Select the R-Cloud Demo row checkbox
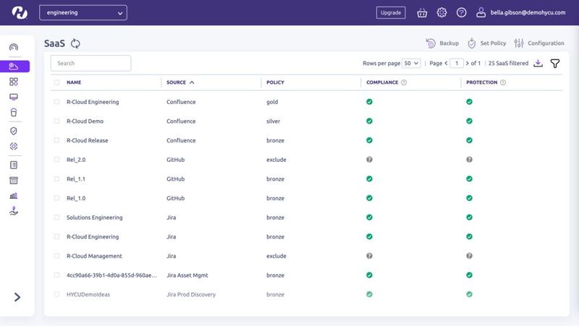 [57, 121]
